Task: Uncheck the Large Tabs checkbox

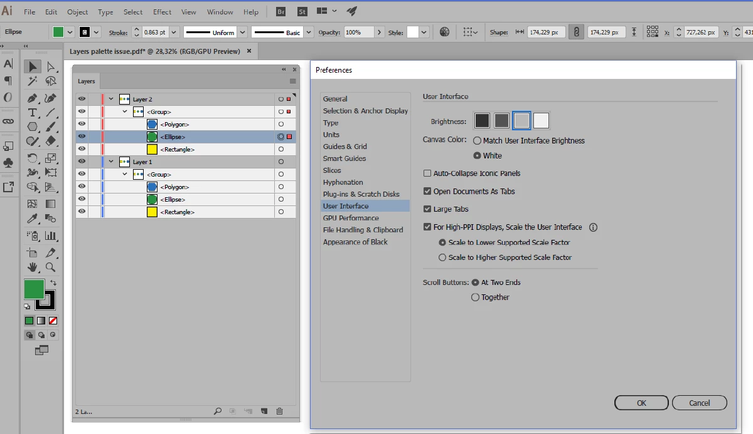Action: point(427,209)
